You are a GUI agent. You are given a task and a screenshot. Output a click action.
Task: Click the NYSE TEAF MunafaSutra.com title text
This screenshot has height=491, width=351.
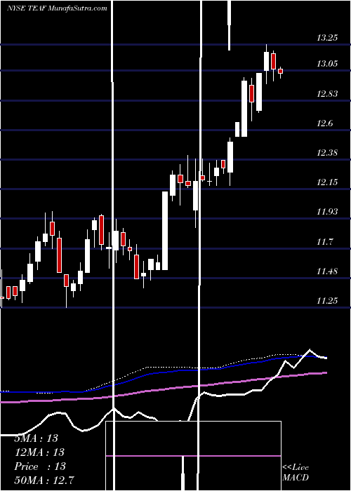(57, 8)
